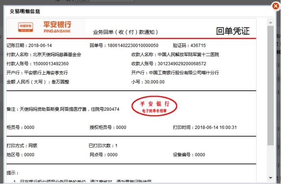This screenshot has width=281, height=184.
Task: Click 开户行 中国工商银行股份有限公司喀什分行
Action: 175,73
